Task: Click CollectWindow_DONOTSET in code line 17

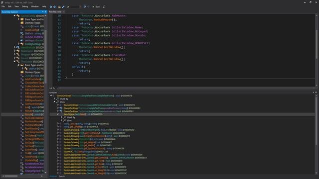Action: tap(130, 43)
